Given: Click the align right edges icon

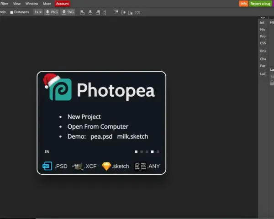Looking at the screenshot, I should (x=98, y=12).
